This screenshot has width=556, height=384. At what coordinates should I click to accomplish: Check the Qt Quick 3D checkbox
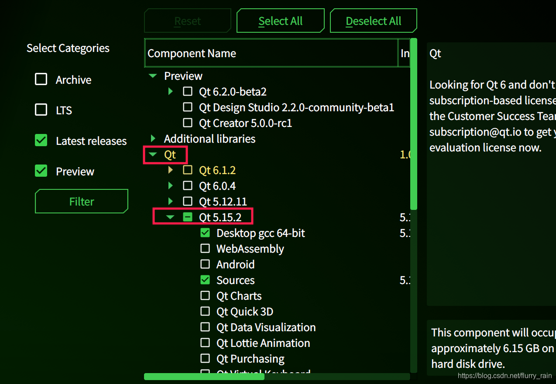[205, 312]
